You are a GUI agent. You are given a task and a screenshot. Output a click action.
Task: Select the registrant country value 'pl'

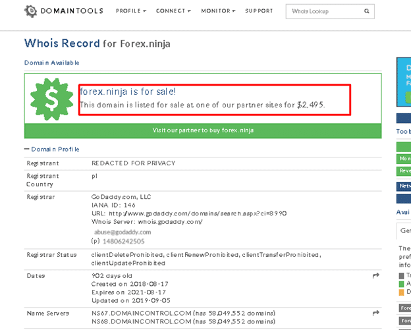click(x=94, y=176)
